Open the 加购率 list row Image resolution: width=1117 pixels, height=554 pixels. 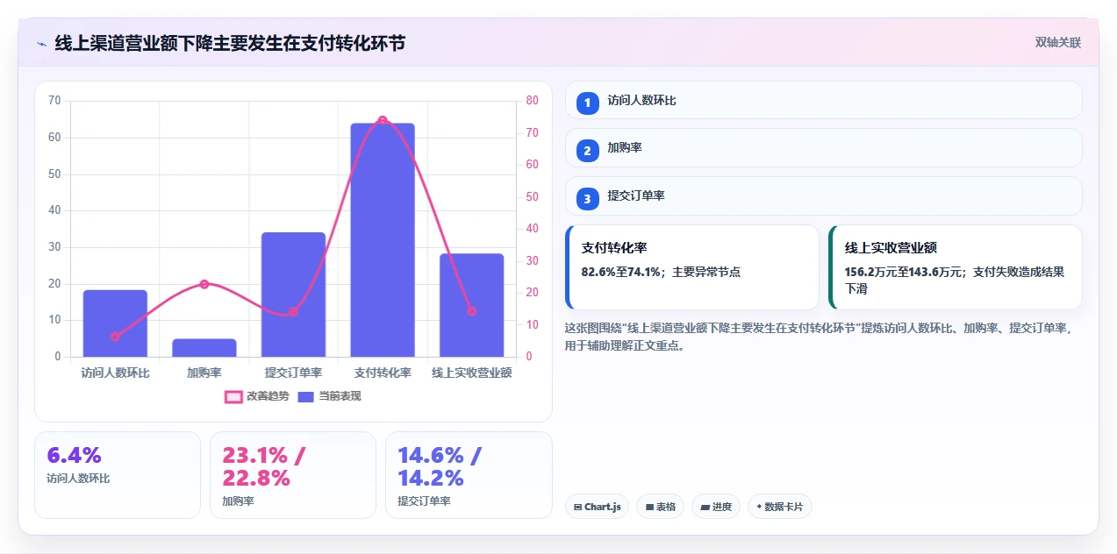(824, 148)
